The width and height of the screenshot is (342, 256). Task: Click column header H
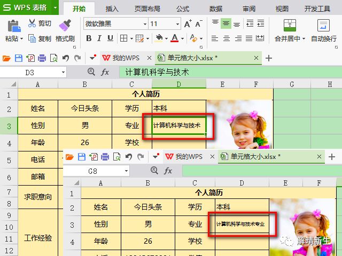pyautogui.click(x=330, y=84)
